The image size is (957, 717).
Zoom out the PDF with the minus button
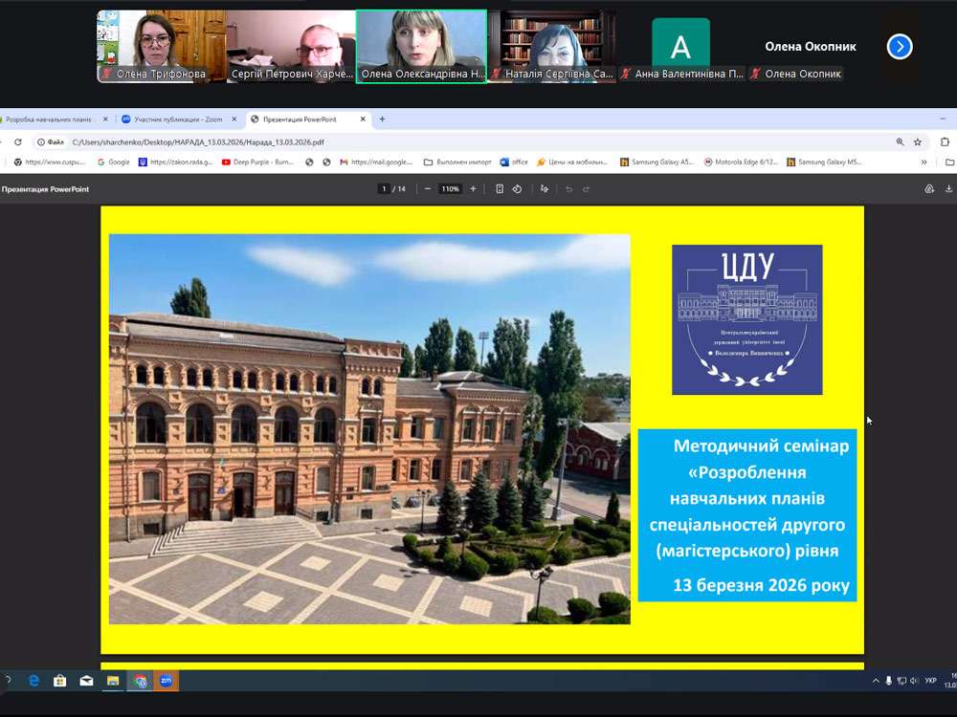tap(427, 189)
